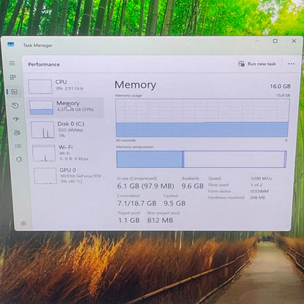
Task: Click the Non-paged pool value 812 MB
Action: tap(160, 220)
